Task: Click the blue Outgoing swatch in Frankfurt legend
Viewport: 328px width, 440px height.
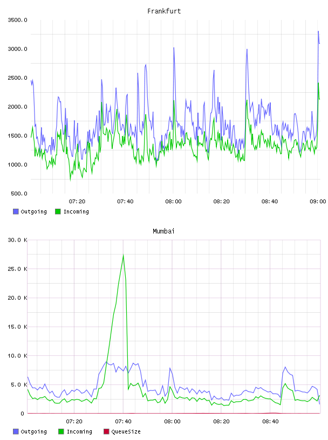Action: coord(16,211)
